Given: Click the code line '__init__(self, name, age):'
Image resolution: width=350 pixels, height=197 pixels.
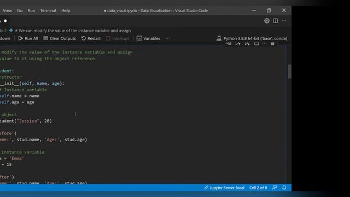Looking at the screenshot, I should point(32,83).
